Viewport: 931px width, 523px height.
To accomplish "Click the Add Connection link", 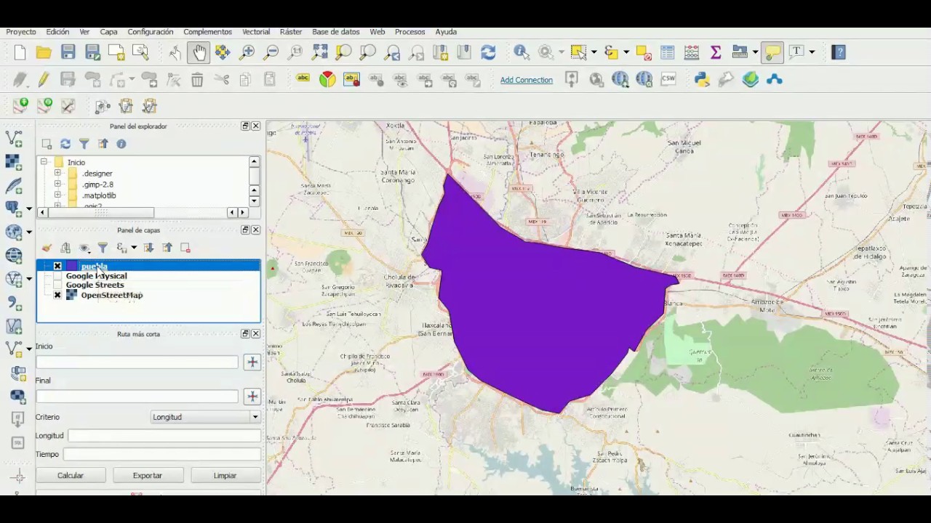I will (x=527, y=80).
